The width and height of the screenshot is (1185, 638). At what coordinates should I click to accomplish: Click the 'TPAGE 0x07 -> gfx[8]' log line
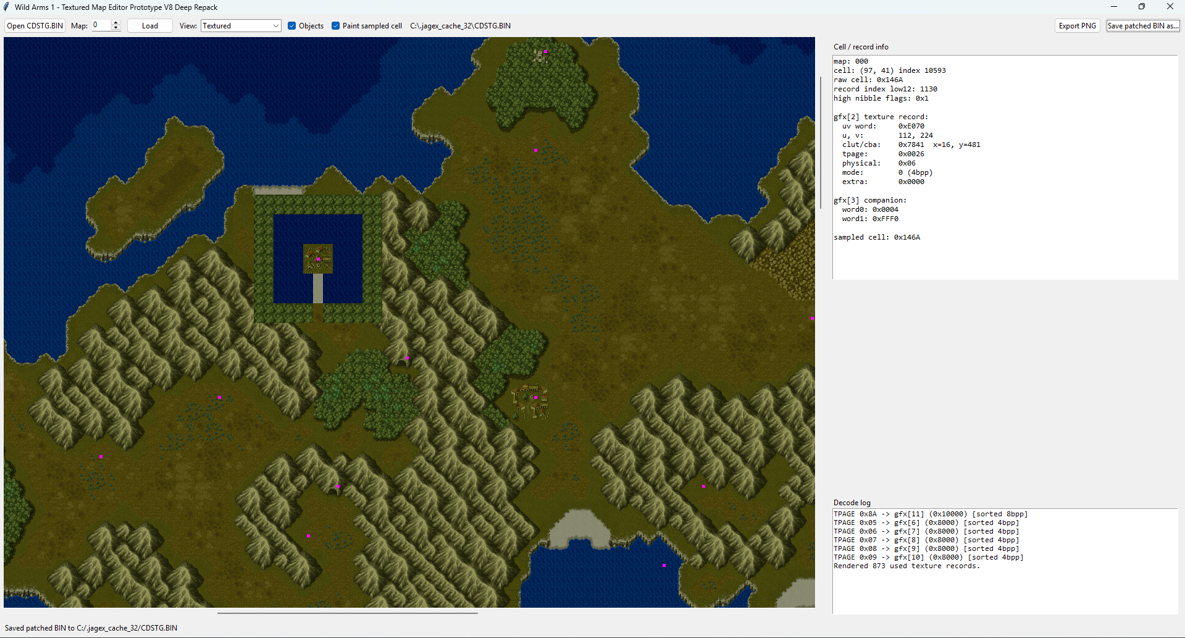pyautogui.click(x=926, y=540)
